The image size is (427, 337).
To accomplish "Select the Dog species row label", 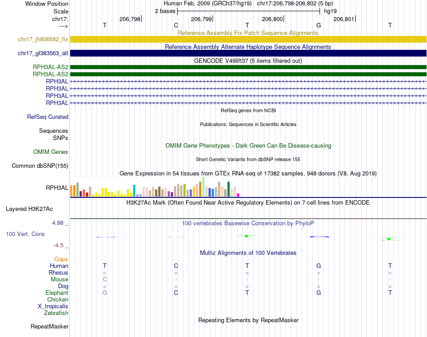I will pos(63,286).
